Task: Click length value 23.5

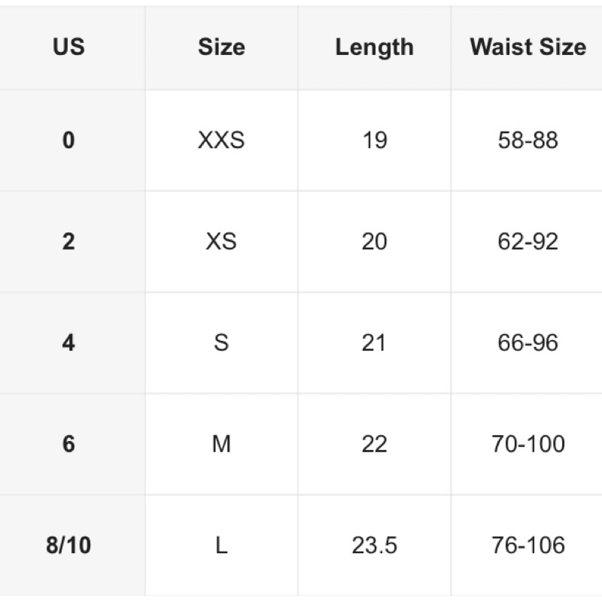Action: point(374,545)
